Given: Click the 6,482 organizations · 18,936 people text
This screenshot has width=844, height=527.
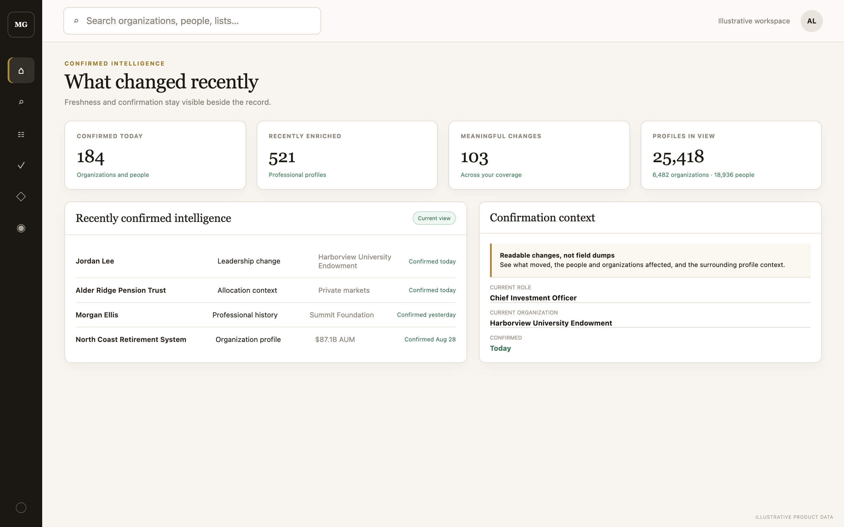Looking at the screenshot, I should (703, 175).
